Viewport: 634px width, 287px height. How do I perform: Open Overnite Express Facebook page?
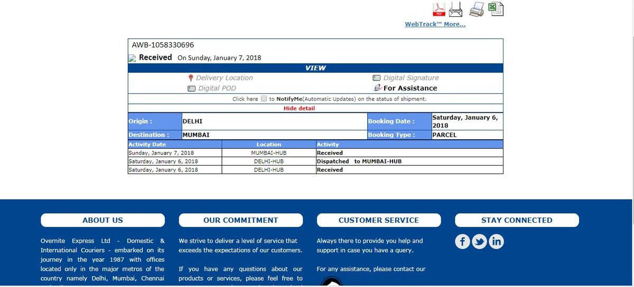(x=462, y=242)
